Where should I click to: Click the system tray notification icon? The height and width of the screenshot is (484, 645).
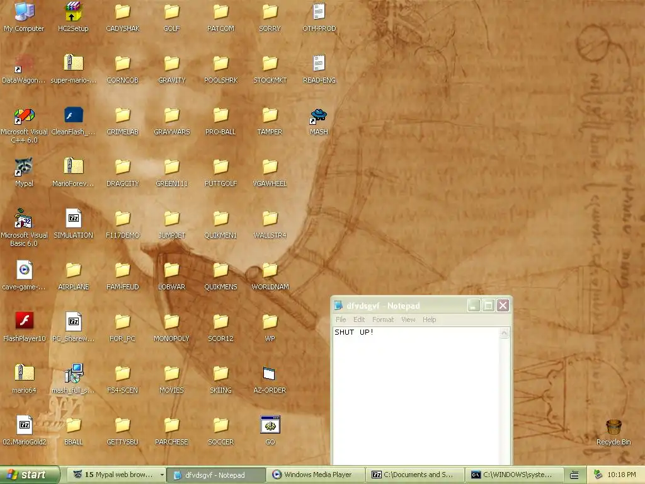pos(598,475)
